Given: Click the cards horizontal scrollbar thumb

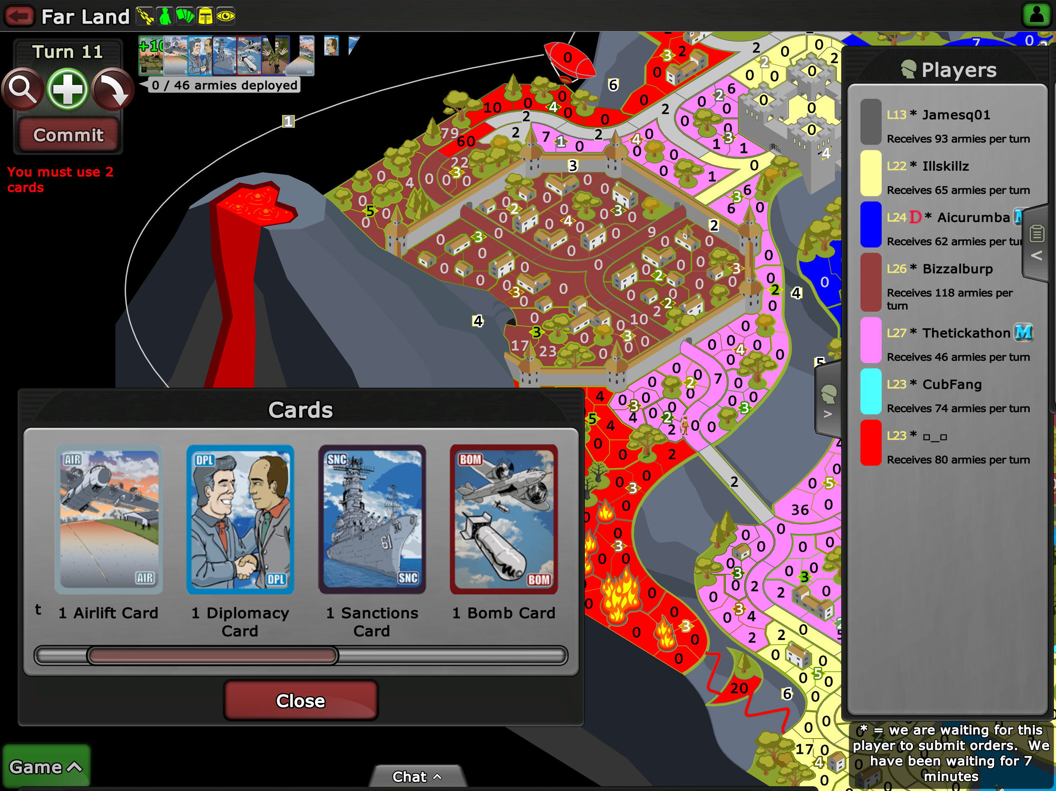Looking at the screenshot, I should point(213,655).
